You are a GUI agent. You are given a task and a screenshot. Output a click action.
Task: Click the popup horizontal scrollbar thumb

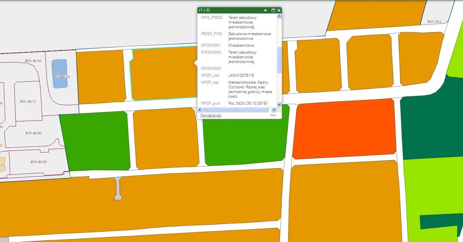(236, 110)
